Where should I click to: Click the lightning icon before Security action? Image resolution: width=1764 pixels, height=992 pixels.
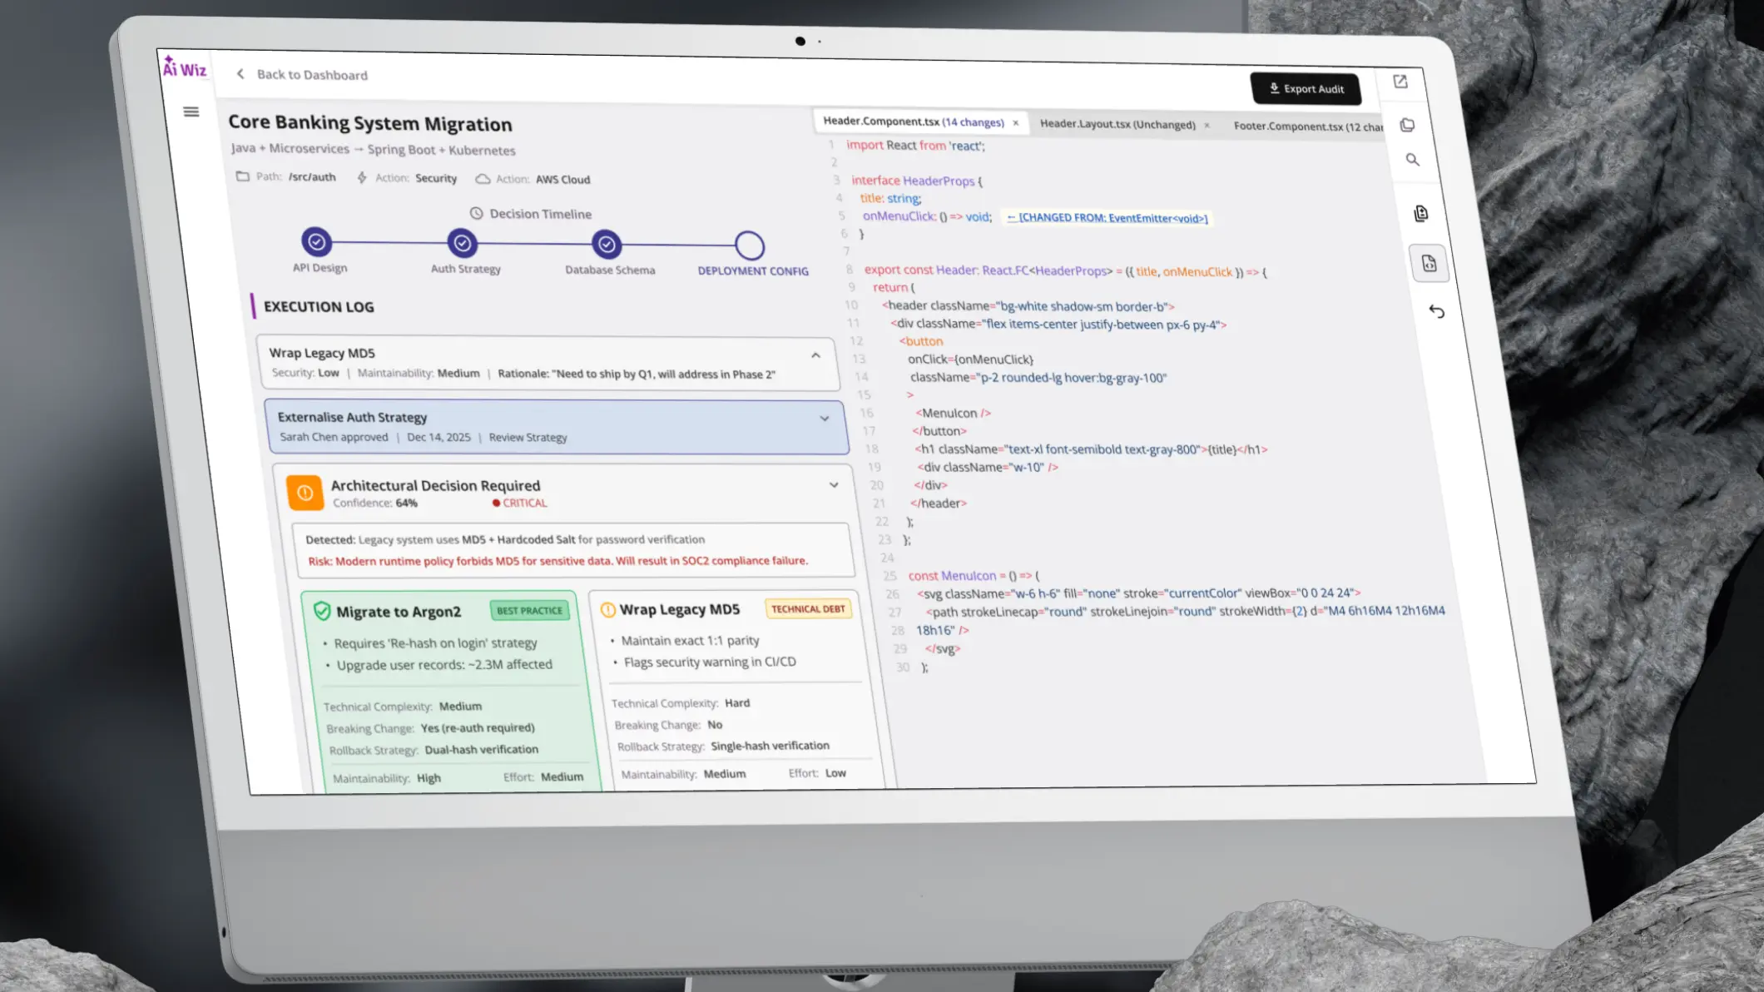(x=361, y=177)
